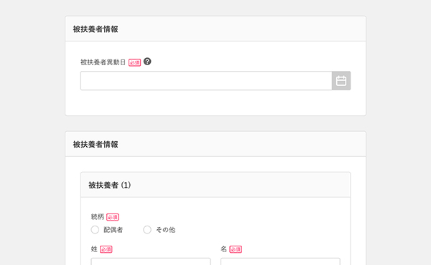Focus the 被扶養者異動日 date input field
Viewport: 431px width, 265px height.
pos(206,81)
